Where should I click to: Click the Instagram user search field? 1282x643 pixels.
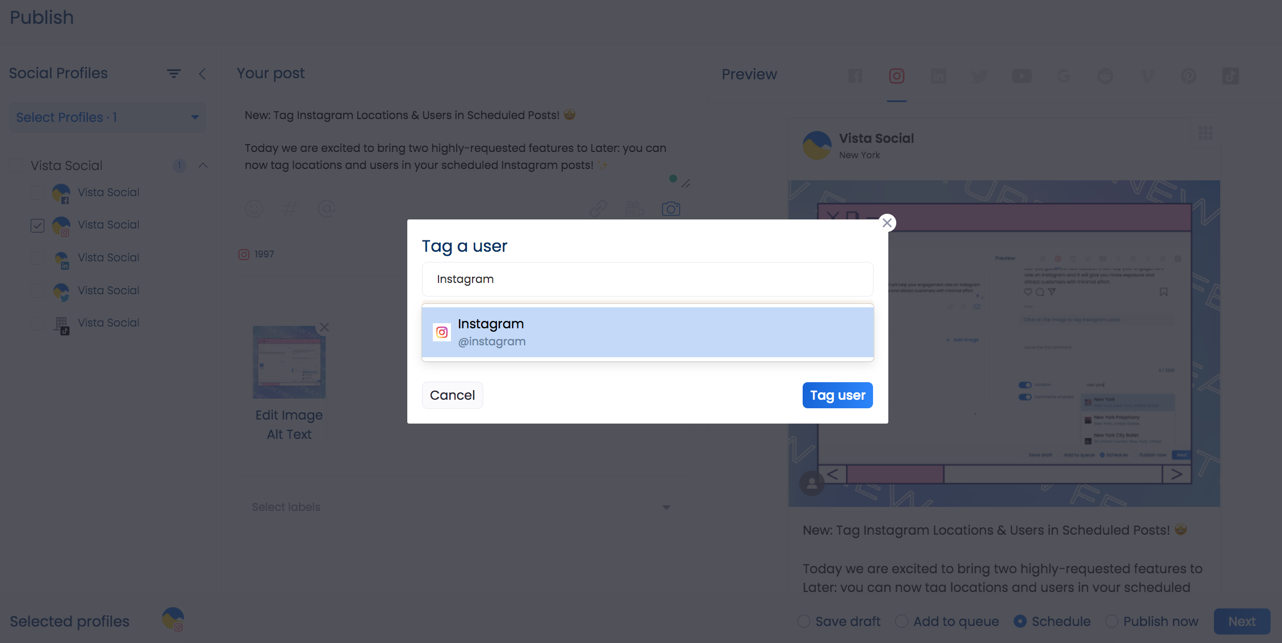(x=647, y=279)
